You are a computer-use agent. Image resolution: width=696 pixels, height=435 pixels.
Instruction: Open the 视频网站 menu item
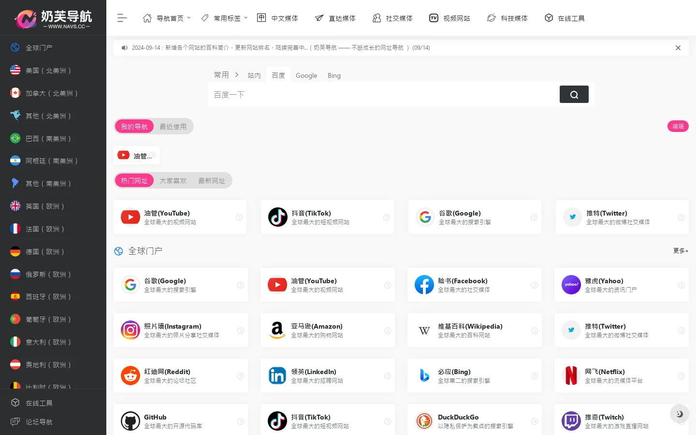(x=449, y=18)
